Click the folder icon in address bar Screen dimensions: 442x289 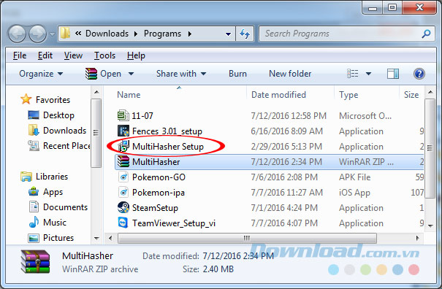pos(66,34)
